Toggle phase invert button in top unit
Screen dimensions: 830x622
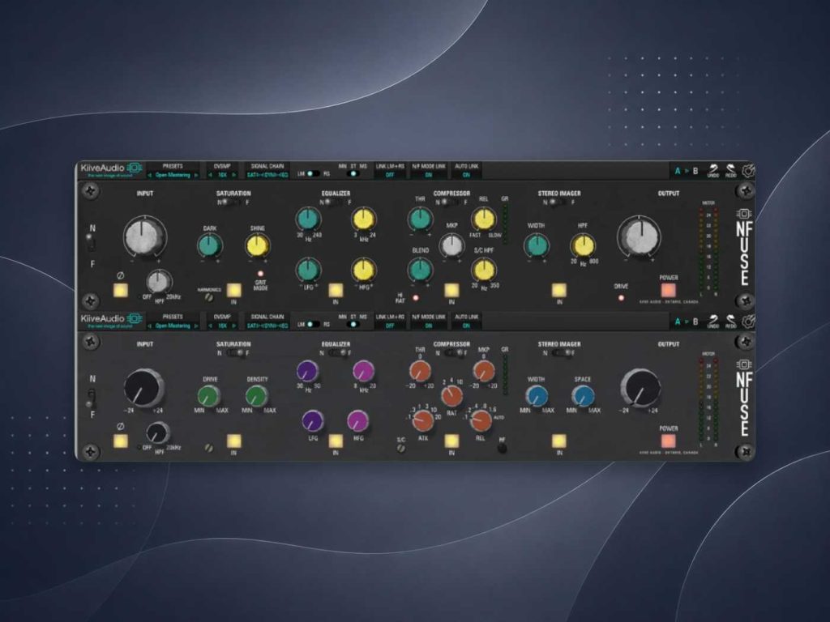(x=121, y=290)
